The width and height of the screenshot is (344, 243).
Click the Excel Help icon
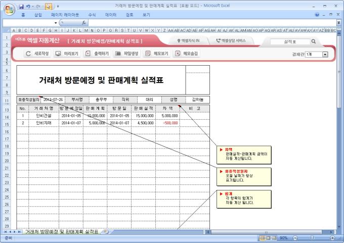click(x=317, y=15)
